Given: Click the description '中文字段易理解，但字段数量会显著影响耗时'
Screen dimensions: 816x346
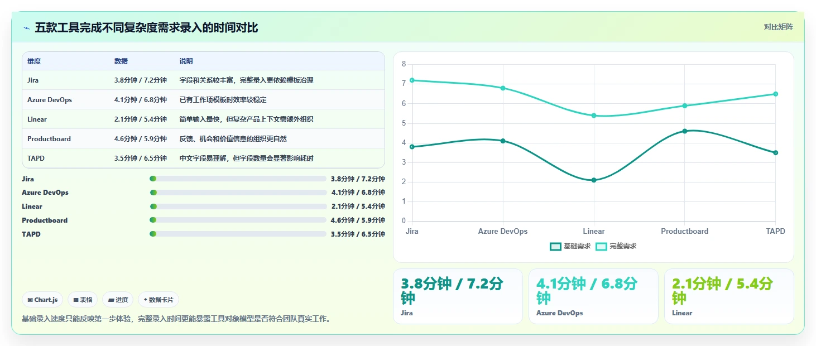Looking at the screenshot, I should 246,158.
